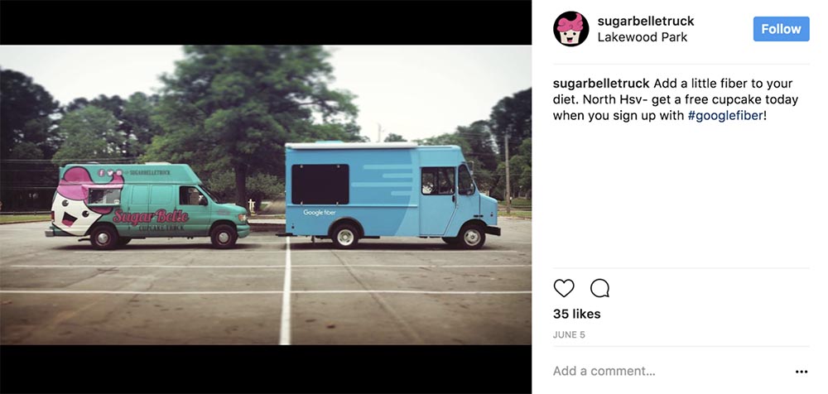Open the sugarbelletruck cupcake profile avatar
The width and height of the screenshot is (828, 394).
coord(570,29)
